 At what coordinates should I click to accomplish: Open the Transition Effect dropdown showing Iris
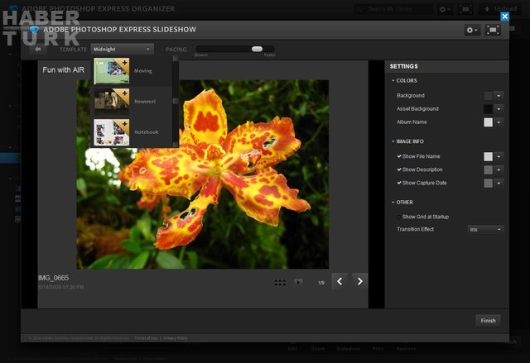pyautogui.click(x=484, y=229)
